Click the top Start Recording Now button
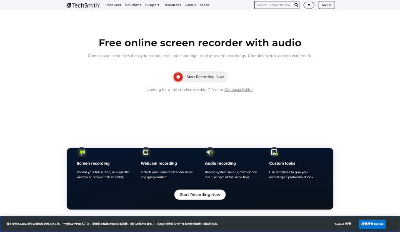The width and height of the screenshot is (400, 232). pyautogui.click(x=200, y=77)
